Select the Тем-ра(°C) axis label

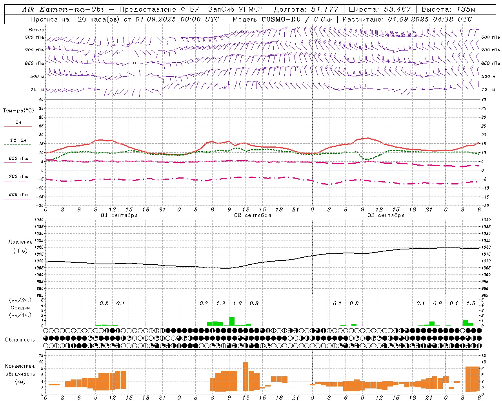click(x=18, y=111)
